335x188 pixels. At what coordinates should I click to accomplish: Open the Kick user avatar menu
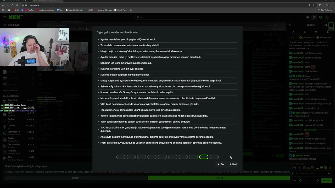[327, 17]
